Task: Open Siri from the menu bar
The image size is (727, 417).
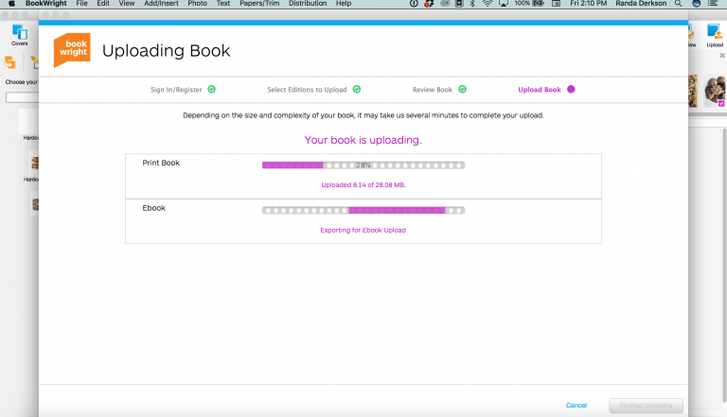Action: coord(696,3)
